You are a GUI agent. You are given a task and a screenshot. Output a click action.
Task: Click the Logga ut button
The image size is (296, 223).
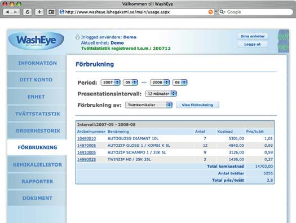(253, 44)
